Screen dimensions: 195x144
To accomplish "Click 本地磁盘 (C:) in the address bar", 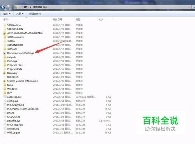I will (40, 7).
